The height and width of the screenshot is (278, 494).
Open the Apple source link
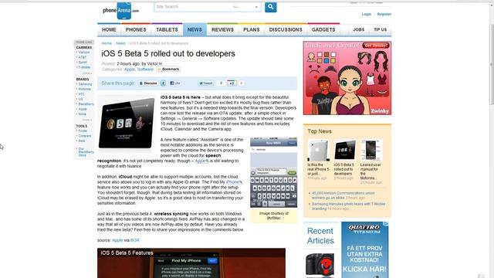click(117, 240)
